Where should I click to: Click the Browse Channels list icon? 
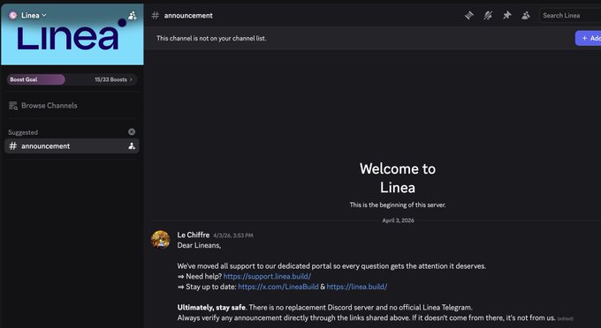click(x=13, y=106)
